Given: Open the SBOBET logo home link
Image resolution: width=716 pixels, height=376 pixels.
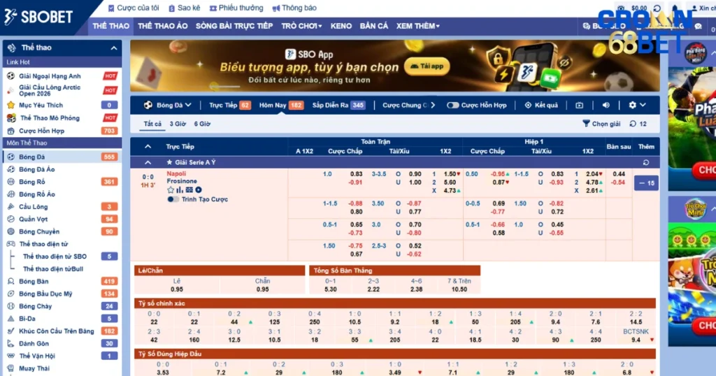Looking at the screenshot, I should 38,17.
